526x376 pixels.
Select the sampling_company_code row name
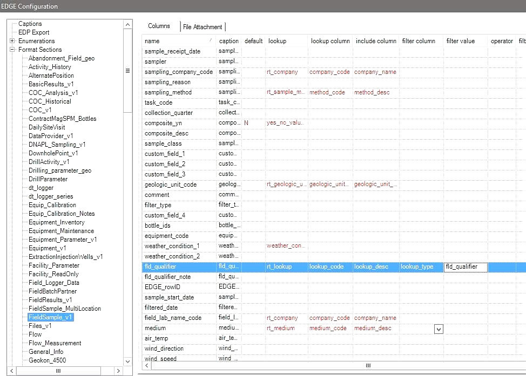(179, 72)
